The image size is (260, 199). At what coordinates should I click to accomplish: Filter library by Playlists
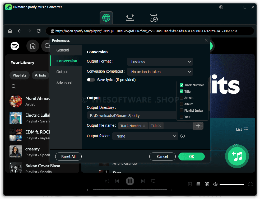(20, 75)
